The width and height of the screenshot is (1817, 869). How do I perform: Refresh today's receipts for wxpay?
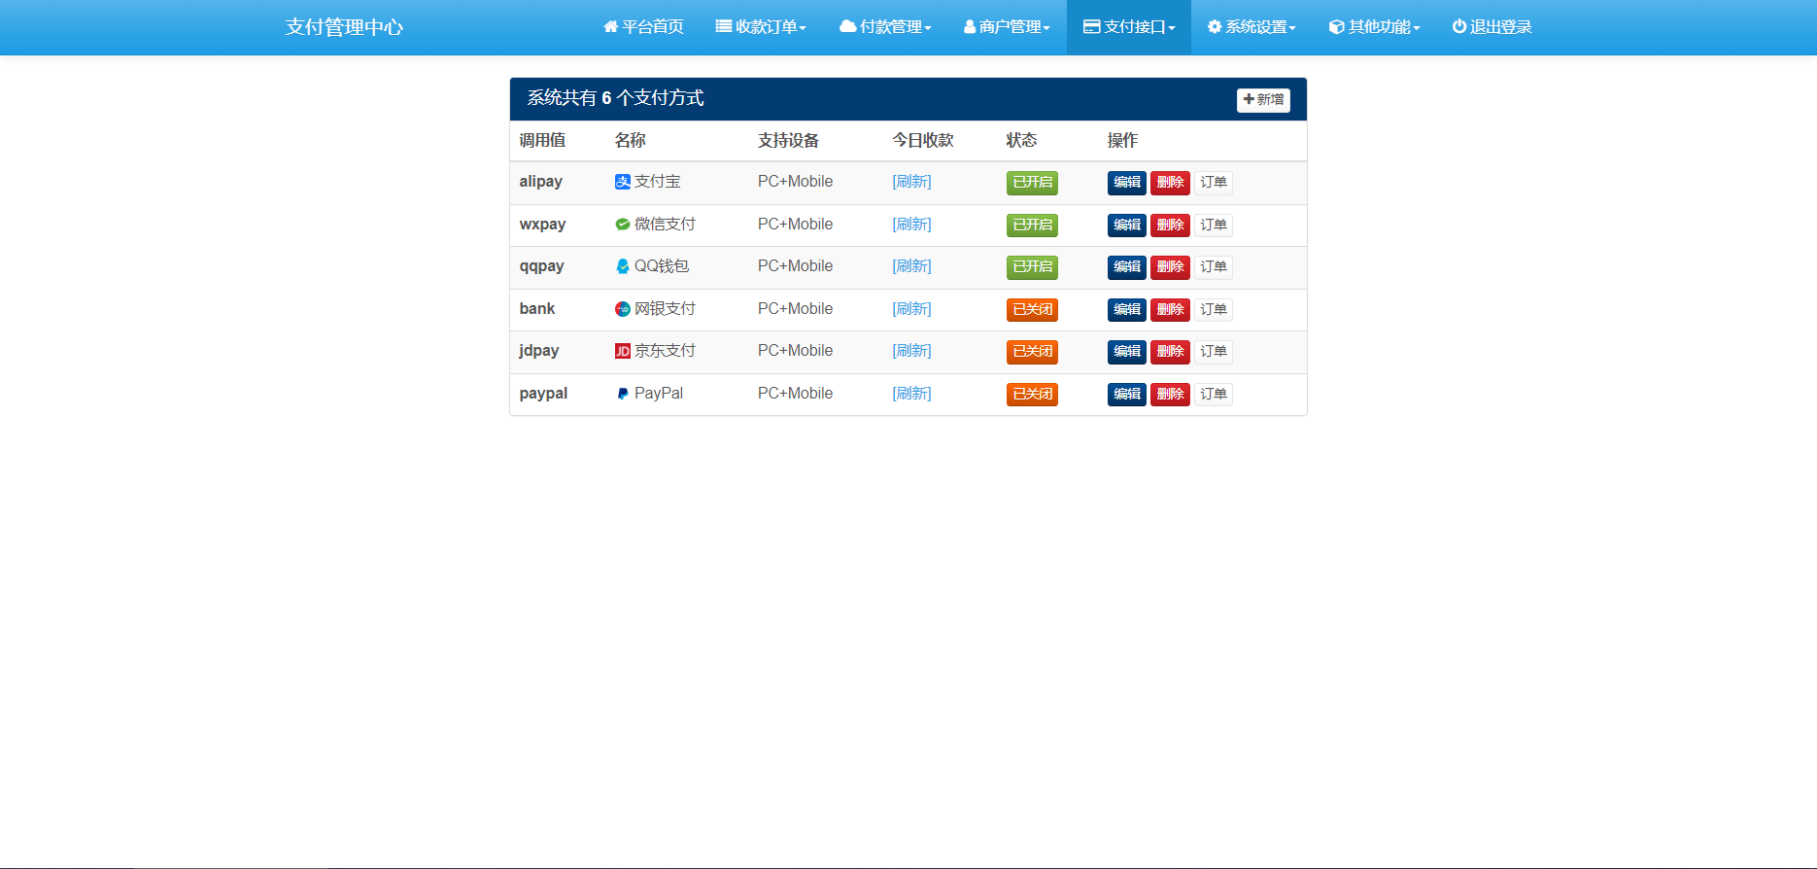[911, 225]
